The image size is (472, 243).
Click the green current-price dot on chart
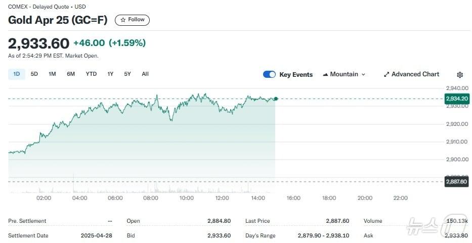point(275,99)
